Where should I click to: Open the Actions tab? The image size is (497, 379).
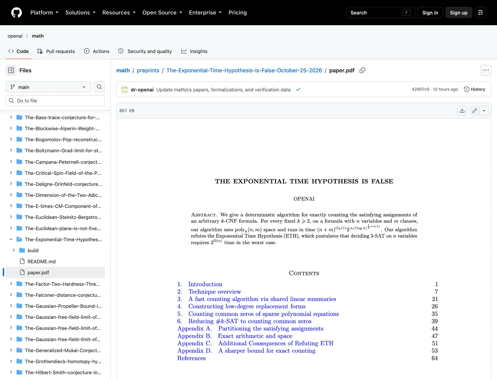pyautogui.click(x=97, y=51)
